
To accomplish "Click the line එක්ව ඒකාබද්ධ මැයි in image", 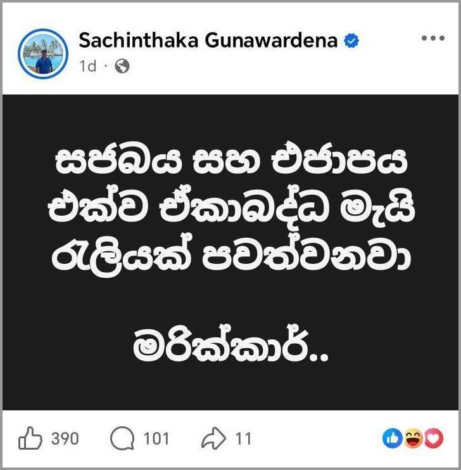I will click(232, 207).
